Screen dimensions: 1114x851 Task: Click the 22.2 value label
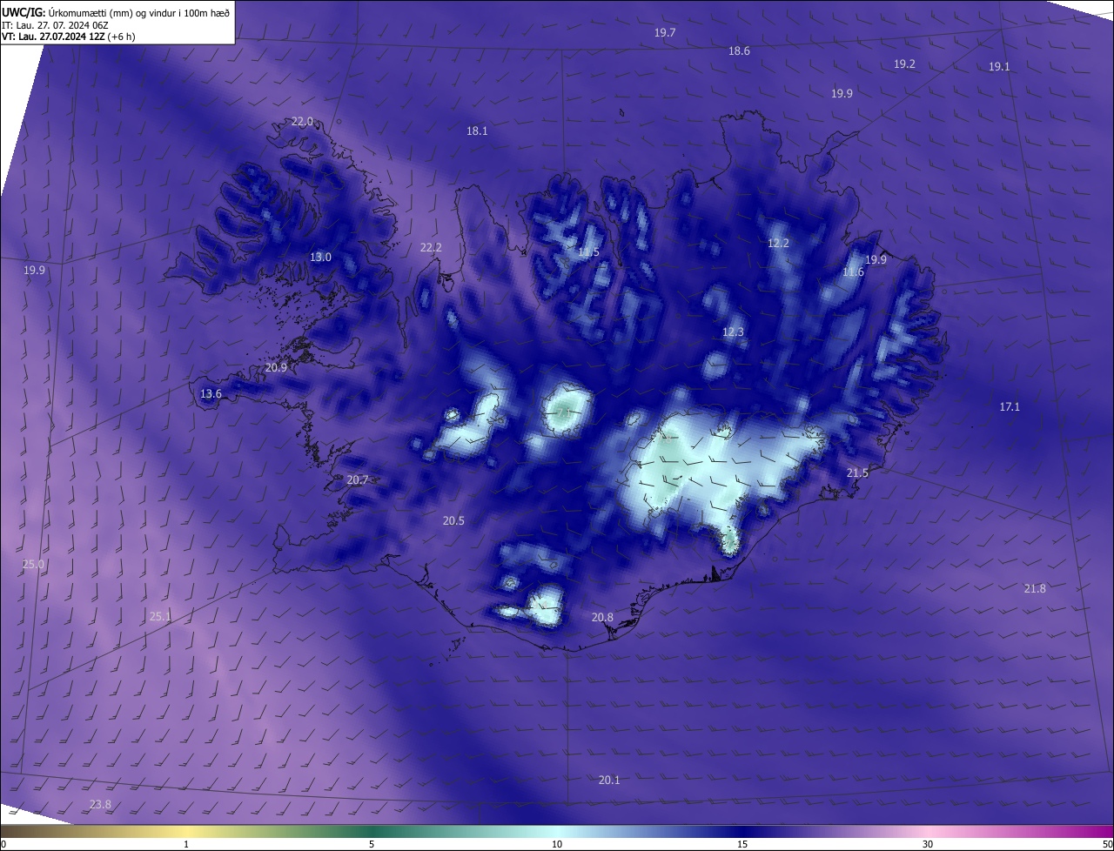[431, 248]
